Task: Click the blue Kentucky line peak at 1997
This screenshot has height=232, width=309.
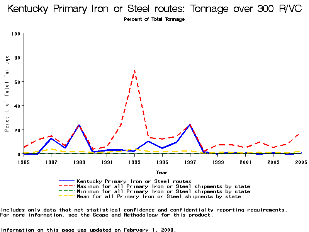Action: 190,125
